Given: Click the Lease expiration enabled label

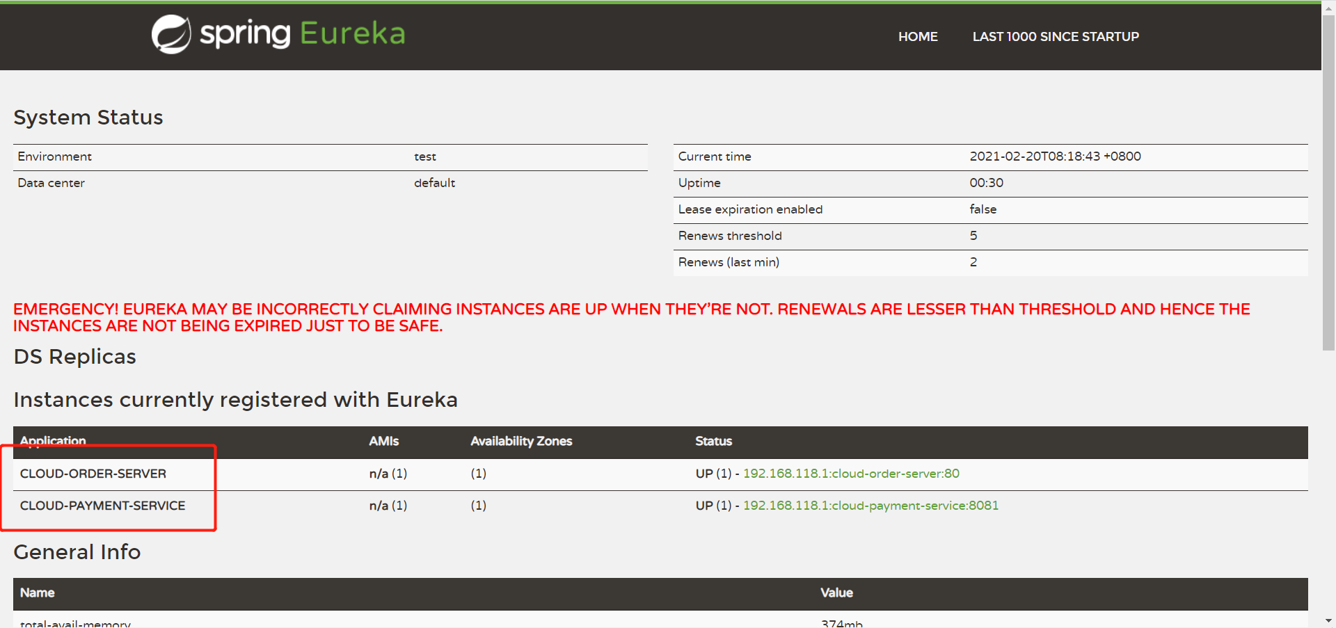Looking at the screenshot, I should (750, 209).
